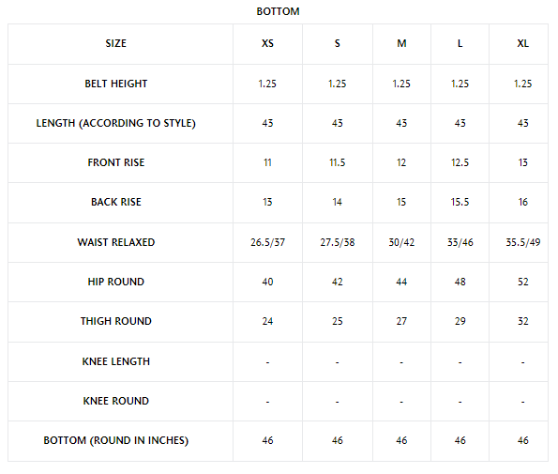Select waist value 26.5/37 for XS
Image resolution: width=558 pixels, height=474 pixels.
(267, 242)
